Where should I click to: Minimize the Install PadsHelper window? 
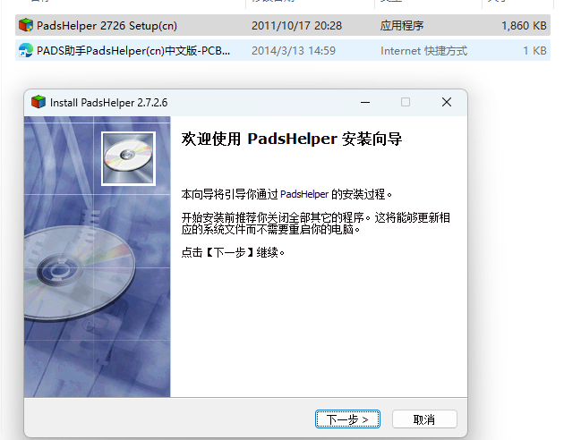pos(365,102)
